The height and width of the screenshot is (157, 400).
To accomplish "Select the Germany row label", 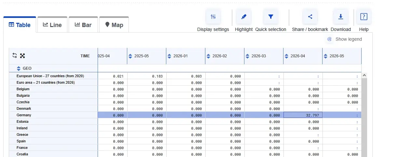I will 24,115.
